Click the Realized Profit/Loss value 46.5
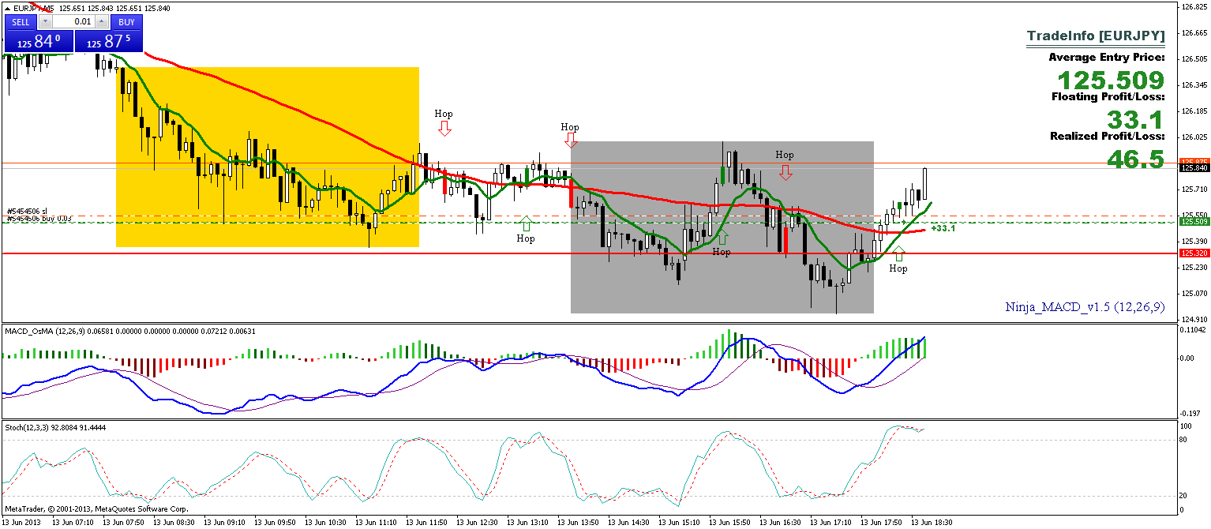 (1135, 159)
